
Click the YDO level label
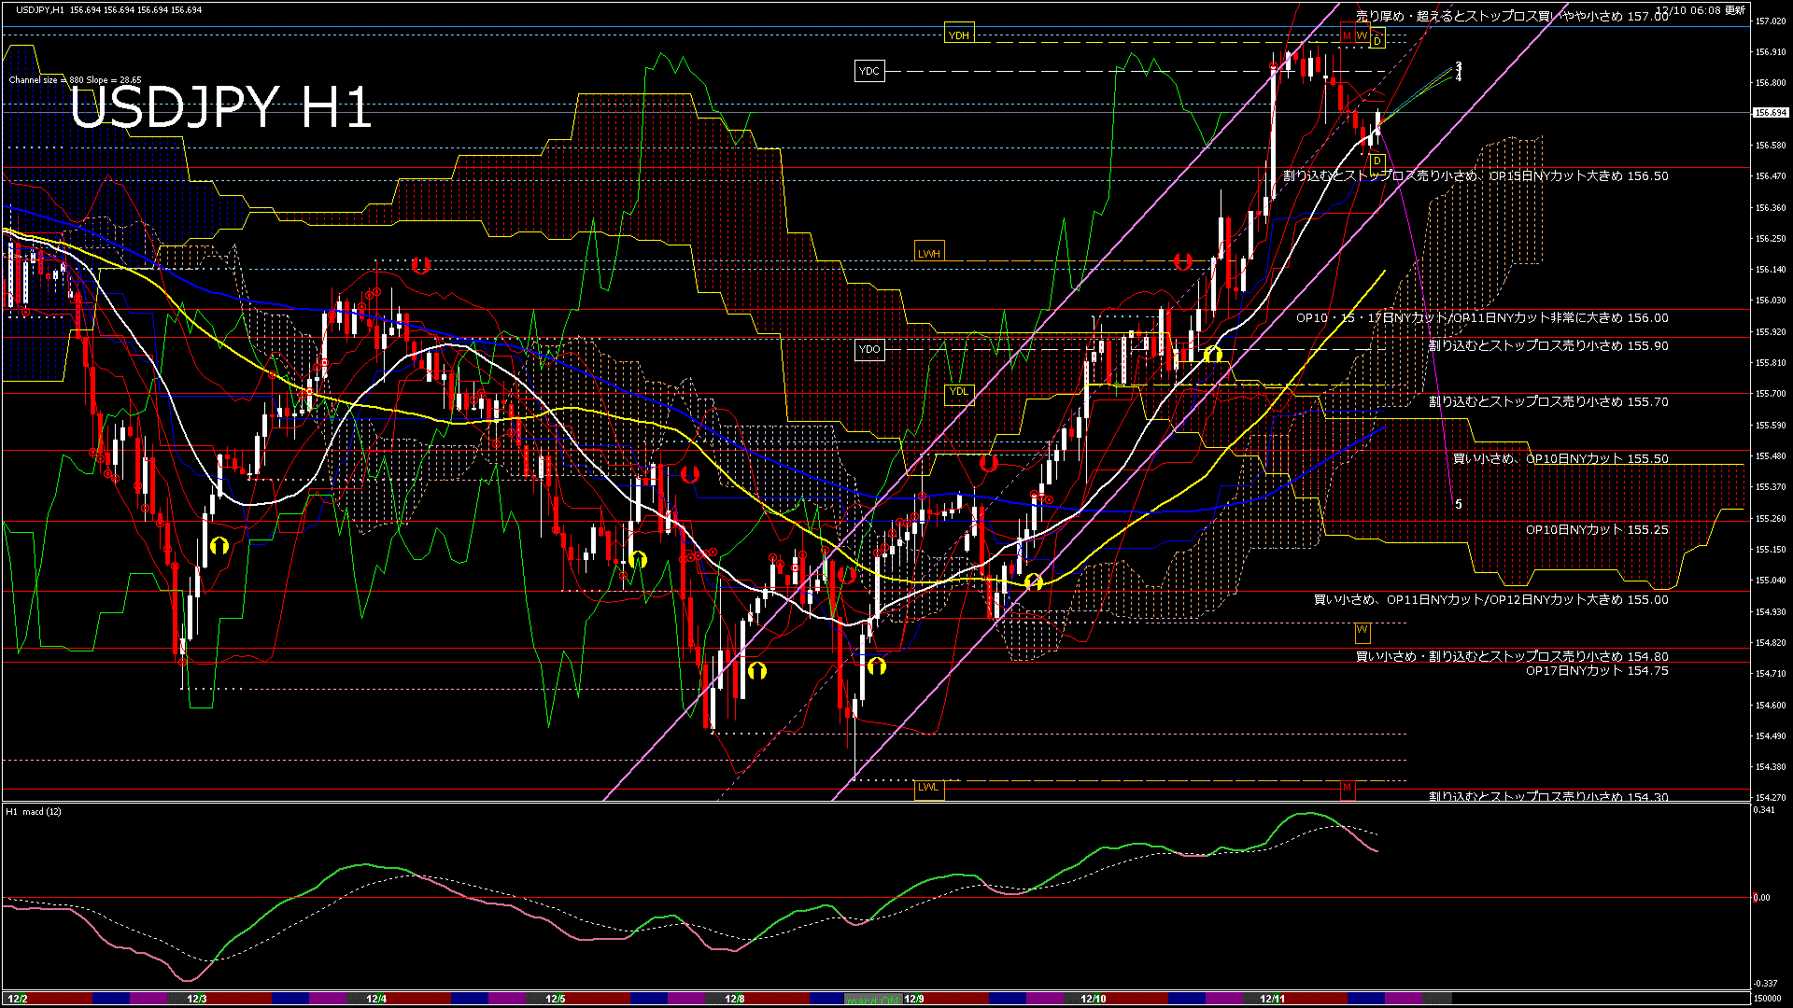tap(870, 348)
